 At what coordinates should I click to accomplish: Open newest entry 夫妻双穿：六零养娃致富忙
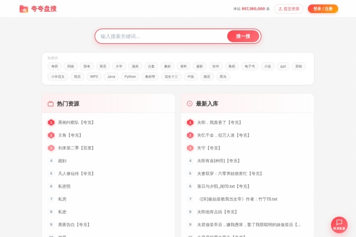[230, 174]
